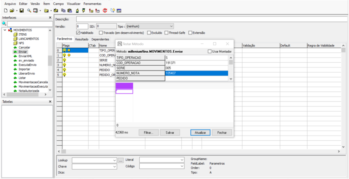The width and height of the screenshot is (349, 179).
Task: Click the NUMERO_NOTA value 105407
Action: (197, 73)
